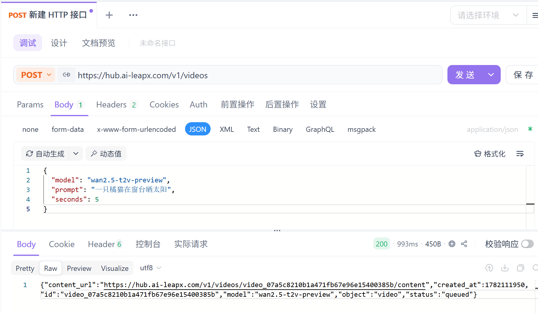Open the utf8 encoding dropdown

[x=150, y=268]
